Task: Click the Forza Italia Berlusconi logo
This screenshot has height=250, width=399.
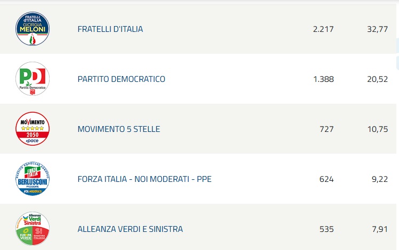Action: [33, 179]
